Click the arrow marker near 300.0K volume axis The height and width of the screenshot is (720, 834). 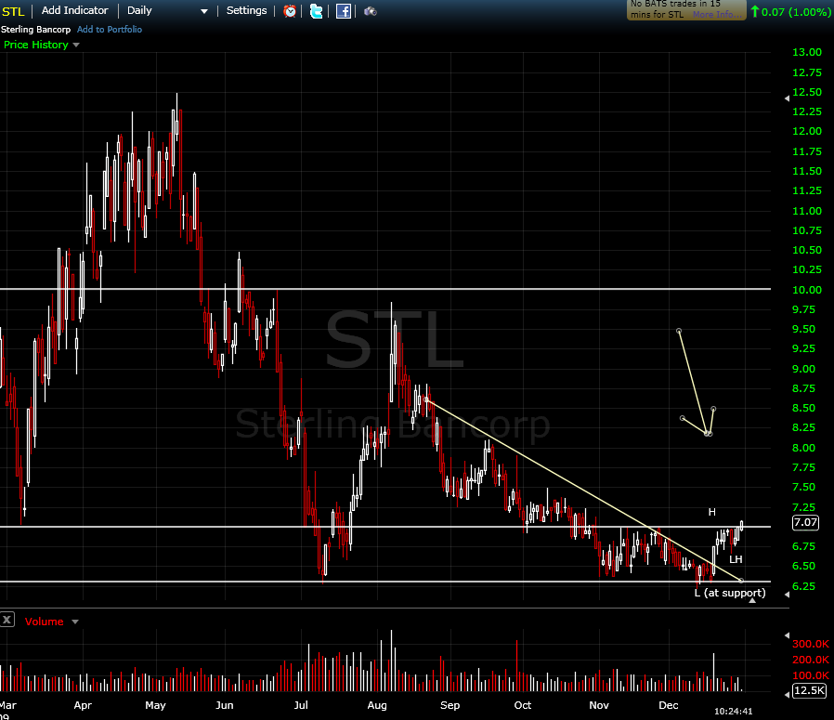pos(788,635)
